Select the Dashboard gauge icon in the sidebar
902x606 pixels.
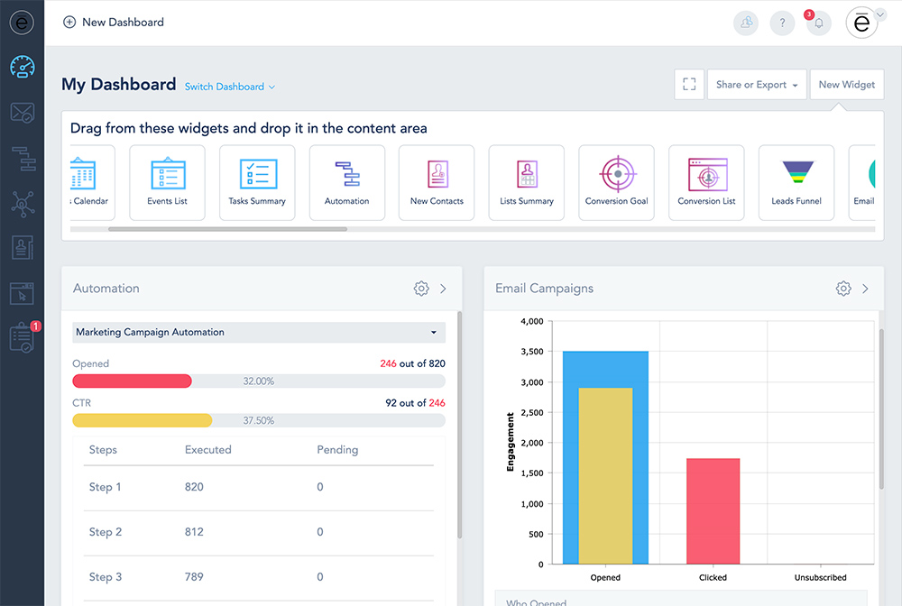22,67
